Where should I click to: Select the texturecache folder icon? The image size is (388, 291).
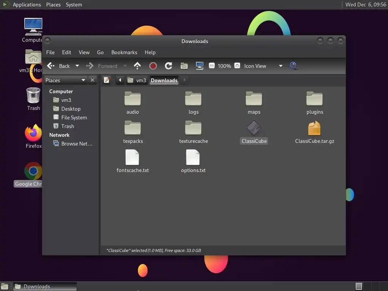click(193, 128)
